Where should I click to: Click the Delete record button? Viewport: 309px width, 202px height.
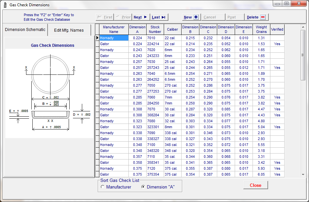click(x=256, y=17)
